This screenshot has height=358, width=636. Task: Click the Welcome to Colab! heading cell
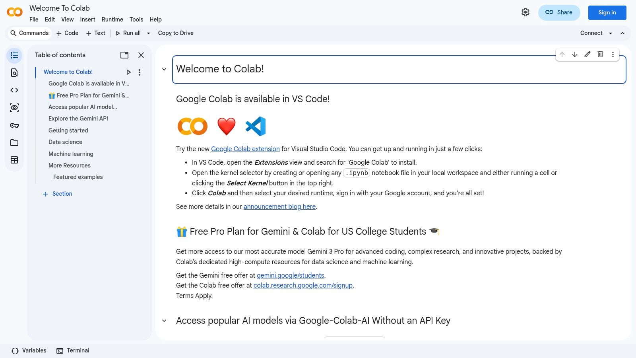click(399, 70)
